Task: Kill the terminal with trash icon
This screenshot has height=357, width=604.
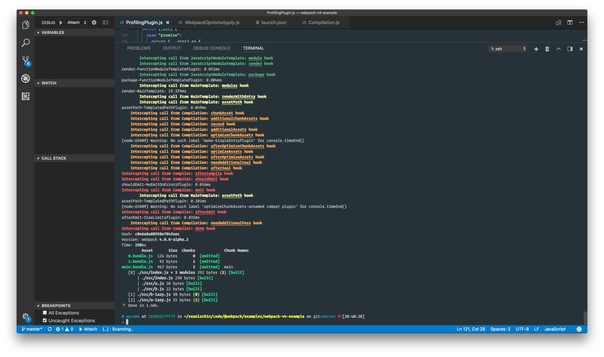Action: tap(547, 49)
